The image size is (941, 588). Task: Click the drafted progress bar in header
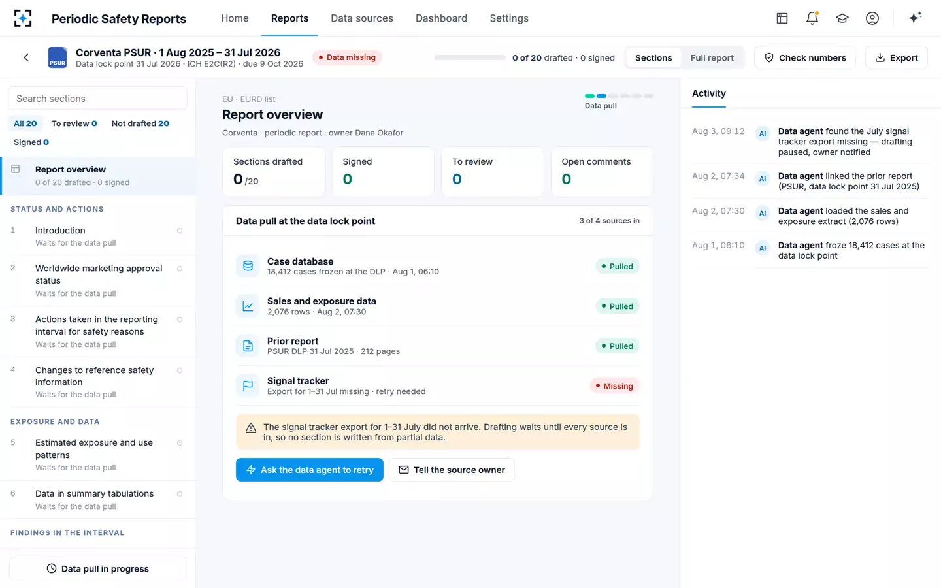pos(470,57)
